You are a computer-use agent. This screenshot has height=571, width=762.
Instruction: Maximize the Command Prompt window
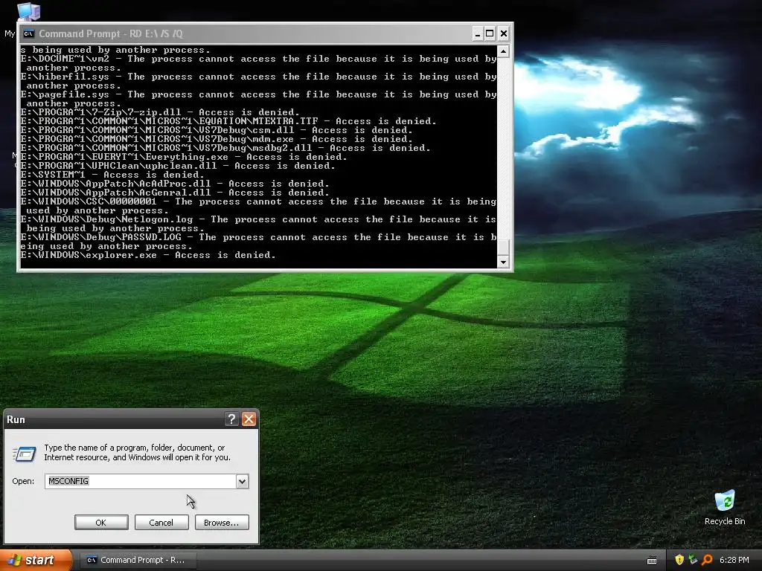pos(490,33)
